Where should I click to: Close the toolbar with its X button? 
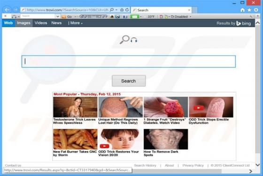pyautogui.click(x=6, y=16)
